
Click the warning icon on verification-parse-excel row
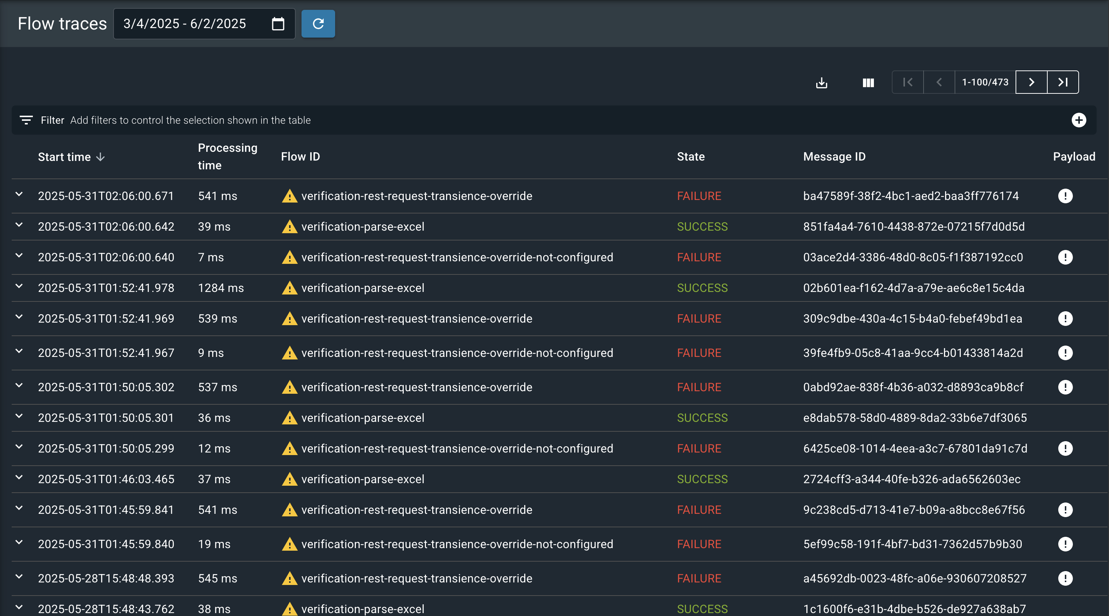290,226
